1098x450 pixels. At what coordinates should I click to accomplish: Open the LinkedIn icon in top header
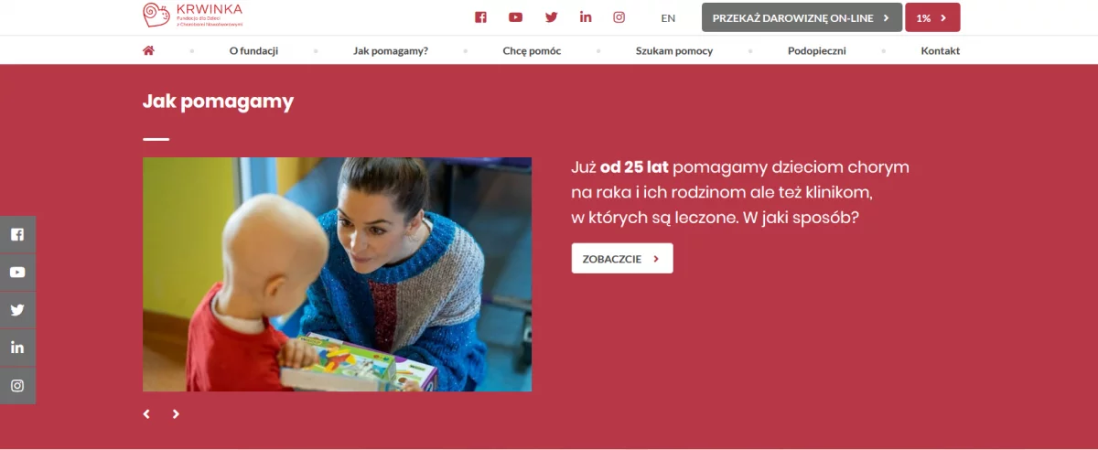tap(586, 17)
